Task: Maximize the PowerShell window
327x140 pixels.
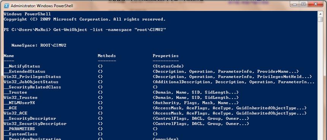Action: [x=304, y=4]
